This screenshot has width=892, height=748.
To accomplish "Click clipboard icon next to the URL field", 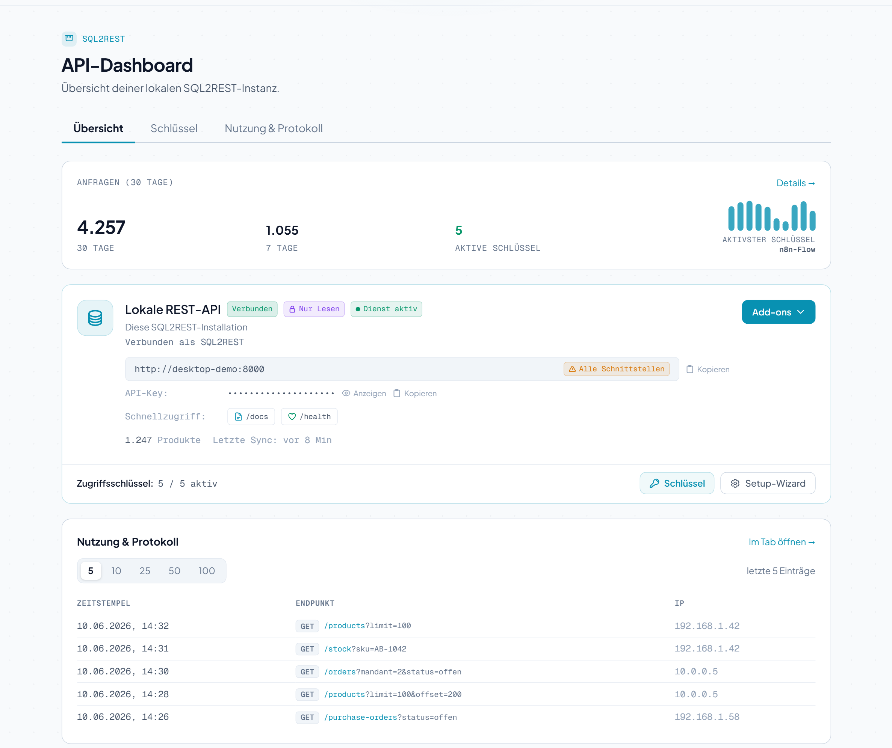I will 690,369.
